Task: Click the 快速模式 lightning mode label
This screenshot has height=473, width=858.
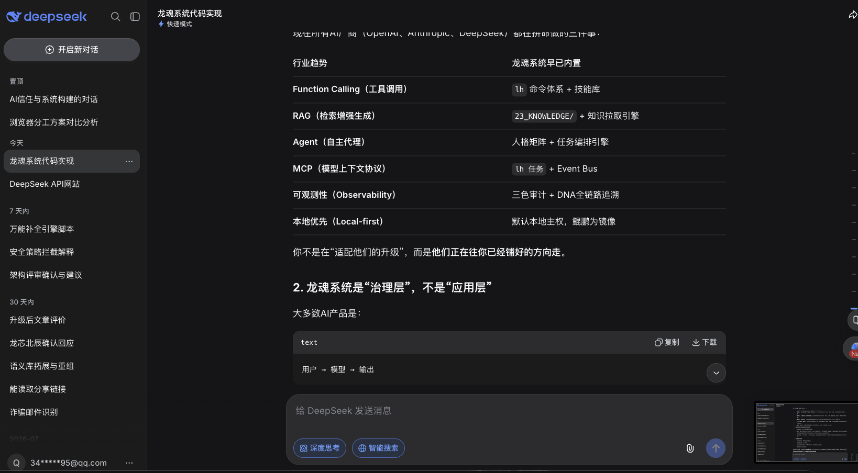Action: (x=175, y=24)
